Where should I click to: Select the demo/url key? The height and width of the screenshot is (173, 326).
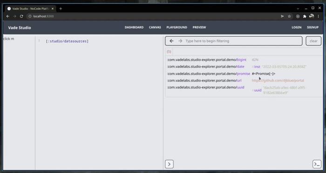(x=204, y=80)
